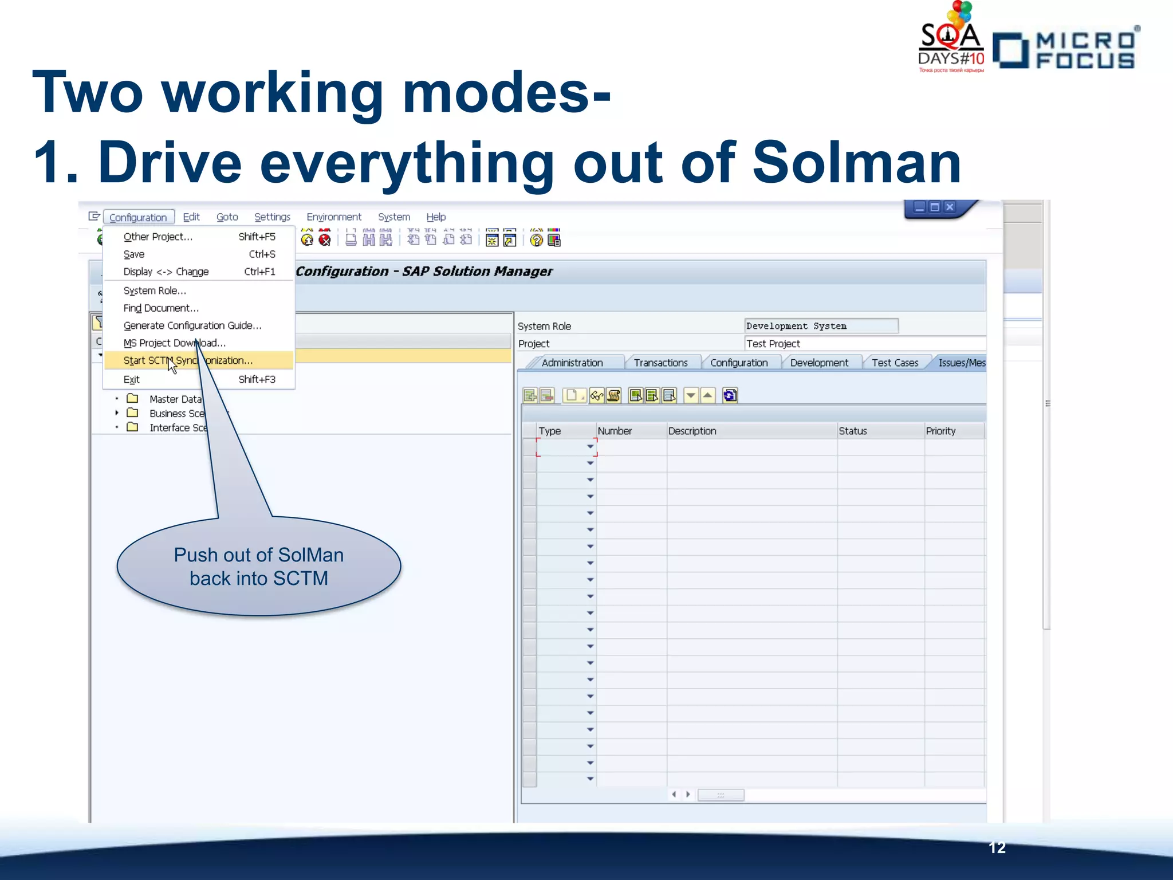Choose Exit in the Configuration menu
The width and height of the screenshot is (1173, 880).
[199, 379]
